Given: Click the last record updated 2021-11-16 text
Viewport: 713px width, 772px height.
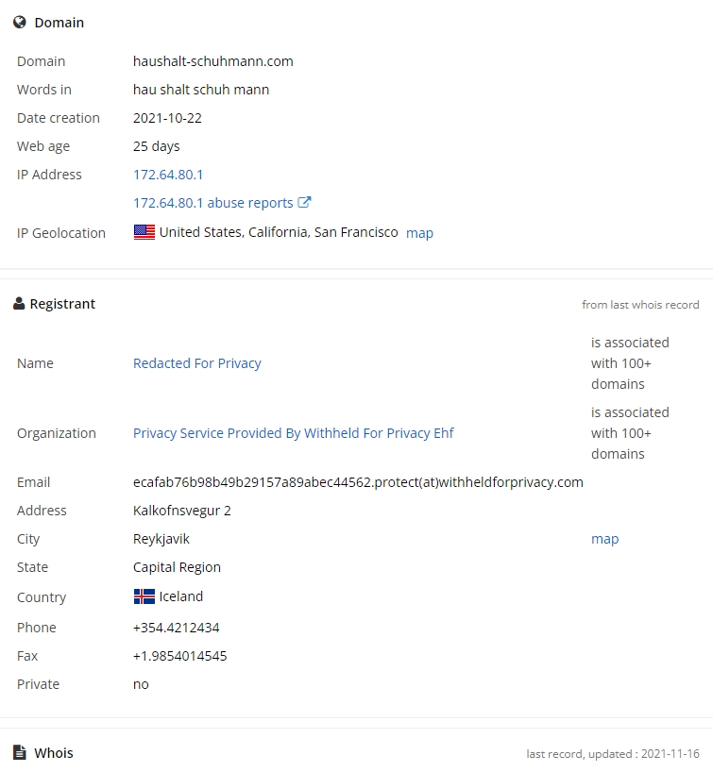Looking at the screenshot, I should [x=613, y=754].
